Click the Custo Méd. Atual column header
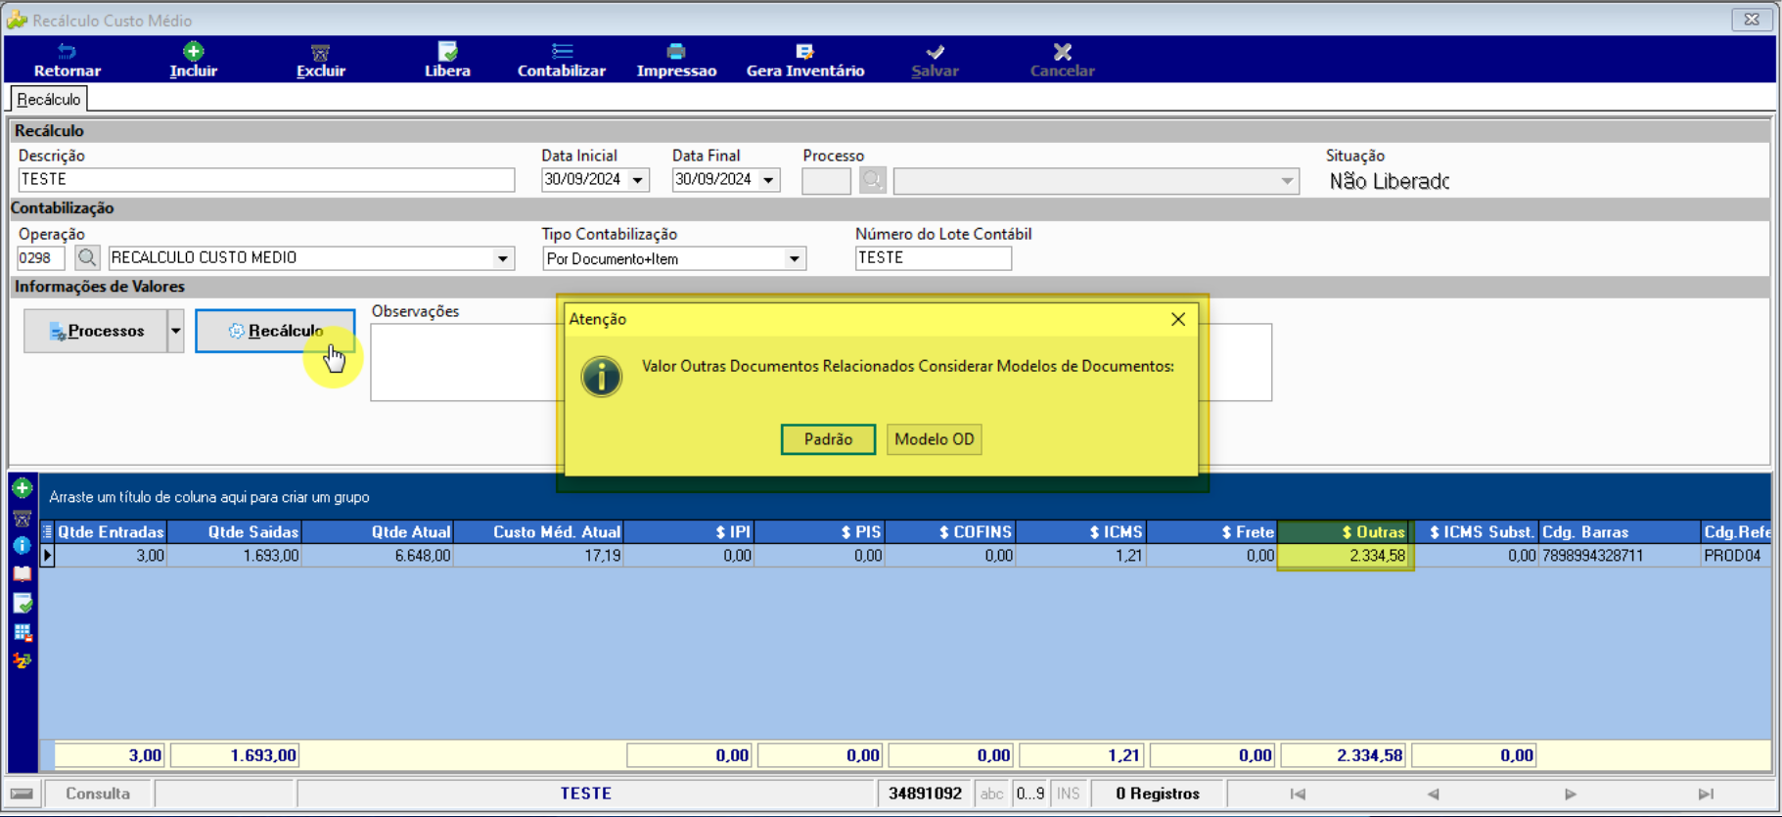Screen dimensions: 1782x817 point(539,532)
